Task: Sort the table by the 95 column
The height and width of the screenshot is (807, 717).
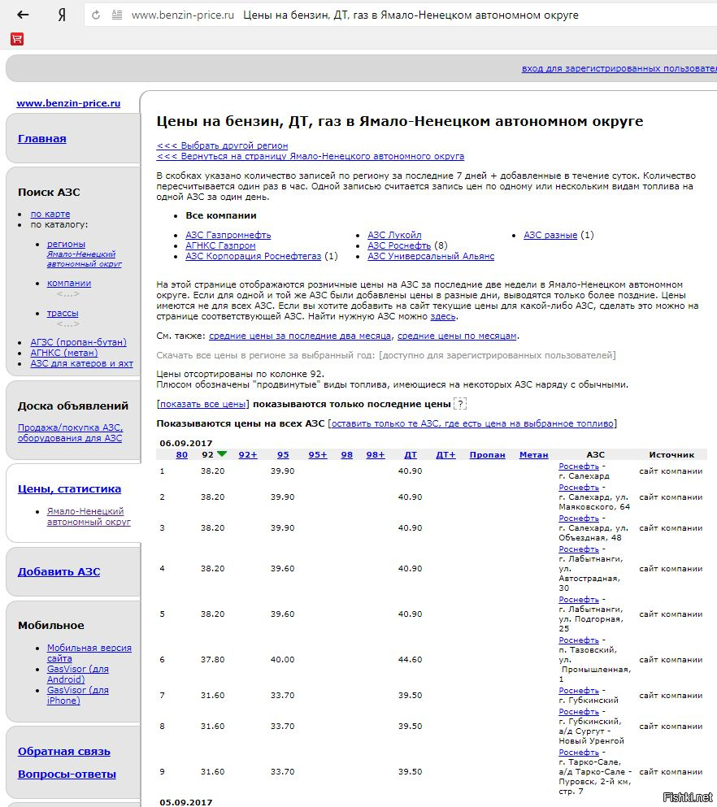Action: coord(283,455)
